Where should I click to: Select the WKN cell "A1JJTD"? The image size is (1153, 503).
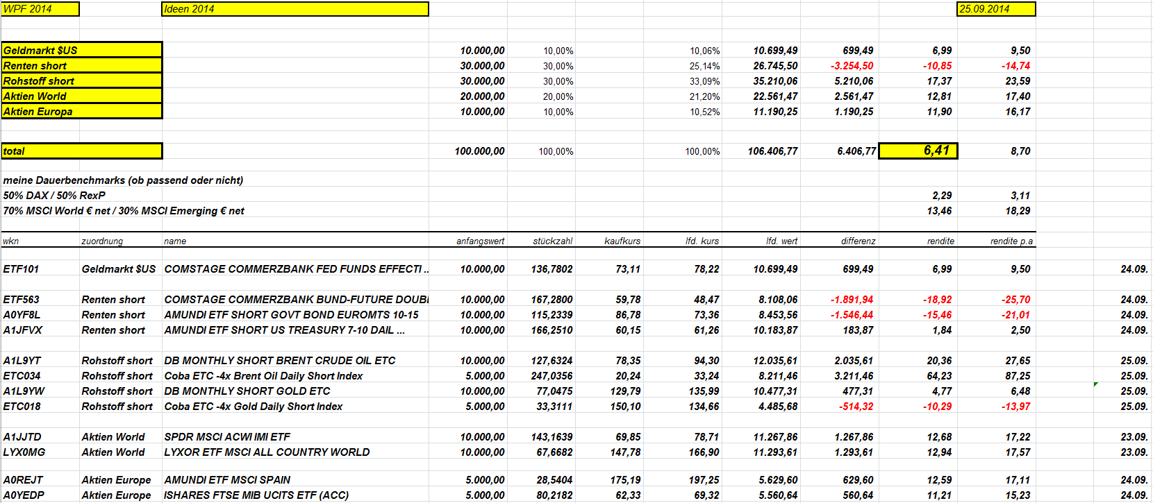pyautogui.click(x=22, y=437)
